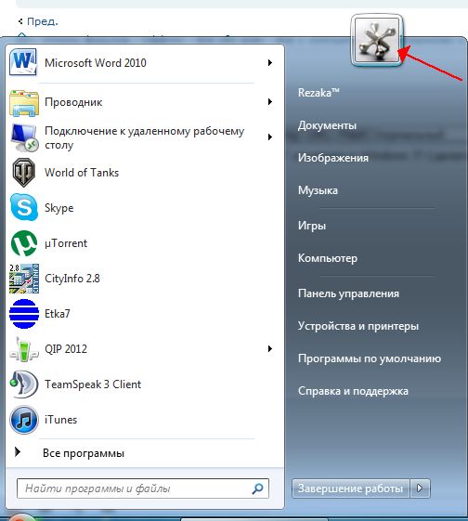The width and height of the screenshot is (468, 521).
Task: Launch the Etka7 icon
Action: (x=24, y=314)
